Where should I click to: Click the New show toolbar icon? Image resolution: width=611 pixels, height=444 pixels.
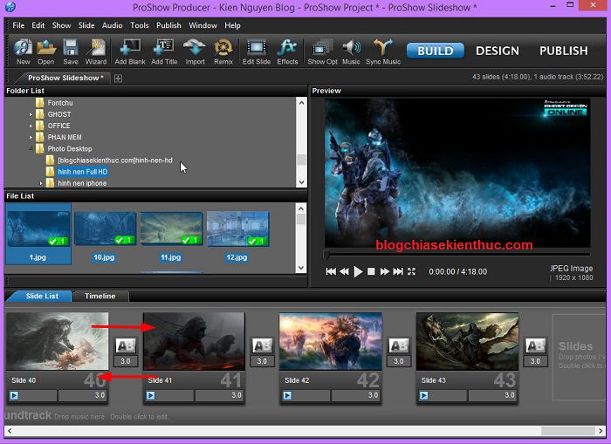coord(23,51)
